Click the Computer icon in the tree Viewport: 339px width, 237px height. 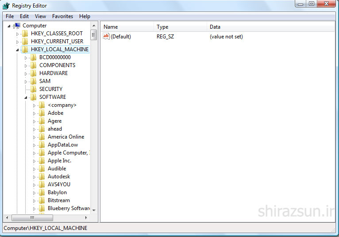(x=17, y=26)
